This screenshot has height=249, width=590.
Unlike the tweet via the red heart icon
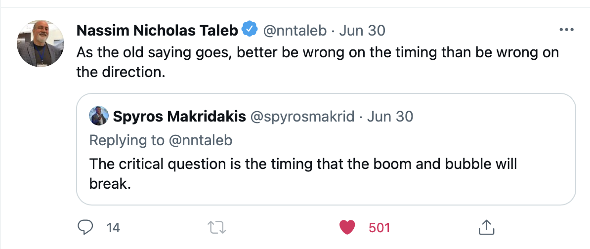[x=347, y=228]
